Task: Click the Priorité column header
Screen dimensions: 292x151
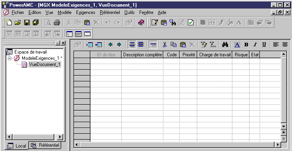Action: [x=188, y=55]
